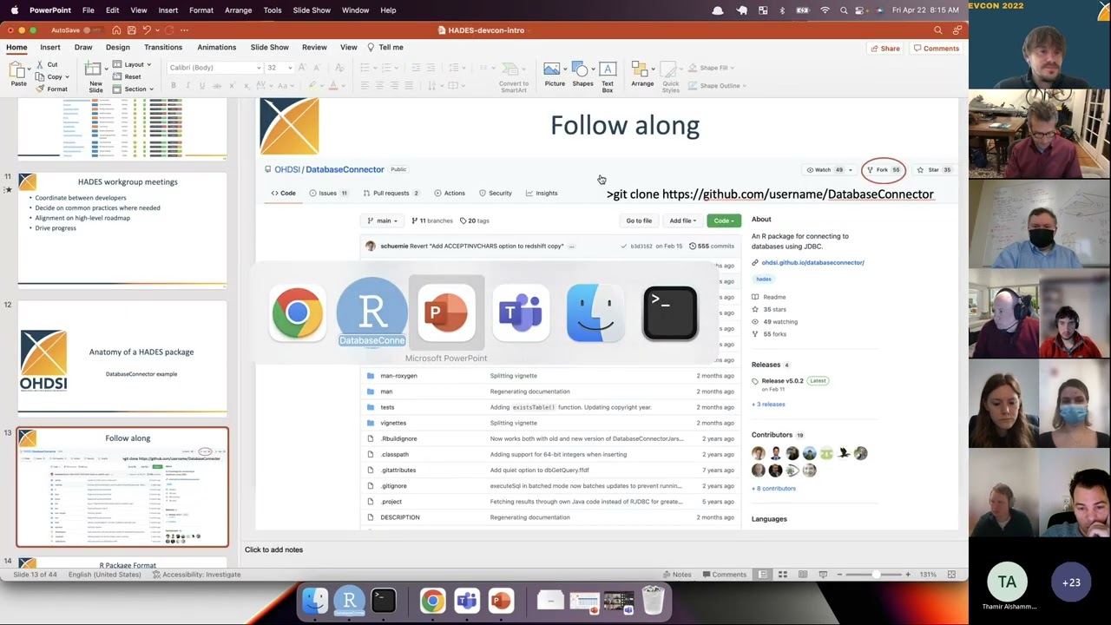The width and height of the screenshot is (1111, 625).
Task: Click the Home icon in title bar
Action: (x=115, y=30)
